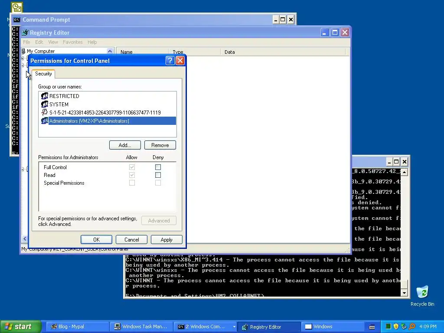
Task: Open the Recycle Bin desktop icon
Action: [x=422, y=292]
